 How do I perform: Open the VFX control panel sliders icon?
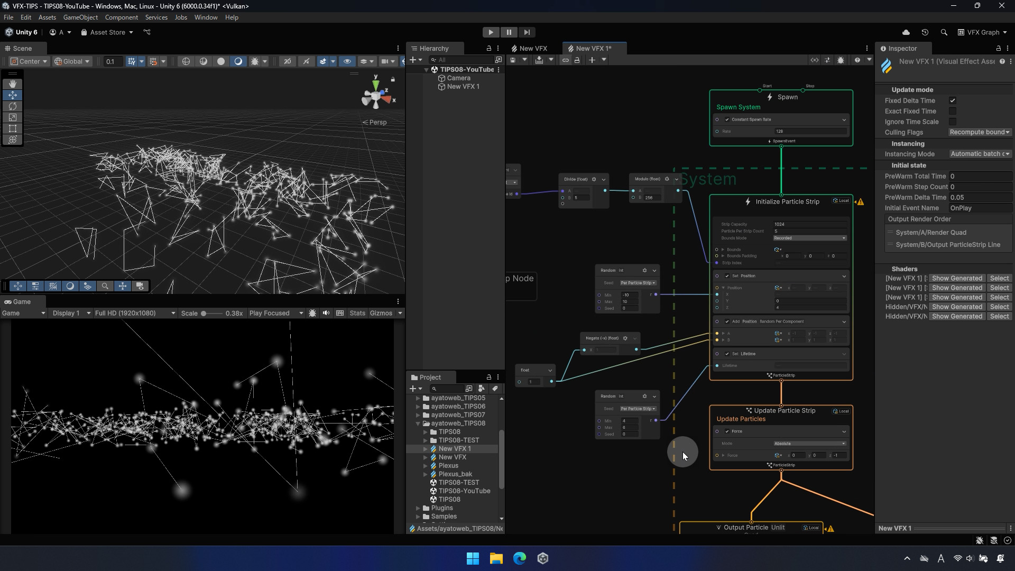click(828, 60)
